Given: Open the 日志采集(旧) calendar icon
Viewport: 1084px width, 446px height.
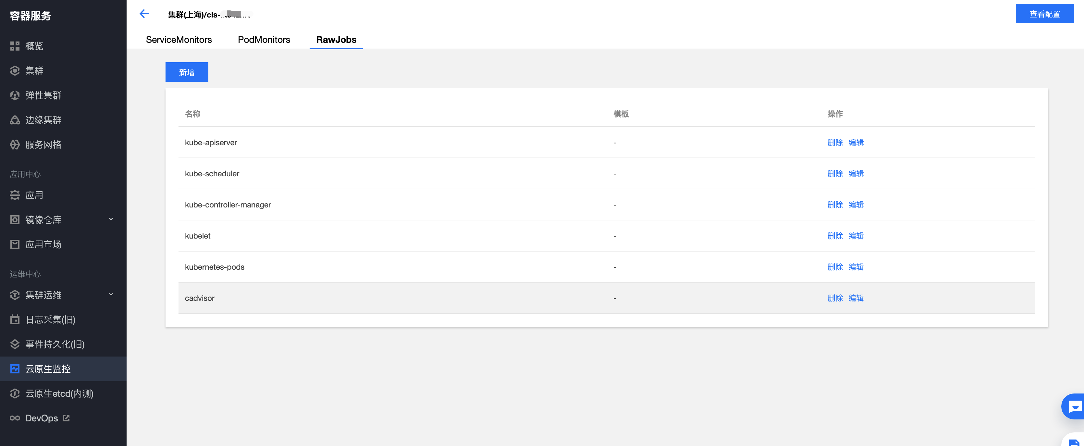Looking at the screenshot, I should pos(15,320).
